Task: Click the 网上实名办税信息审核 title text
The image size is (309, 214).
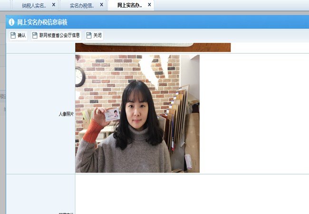Action: [42, 22]
